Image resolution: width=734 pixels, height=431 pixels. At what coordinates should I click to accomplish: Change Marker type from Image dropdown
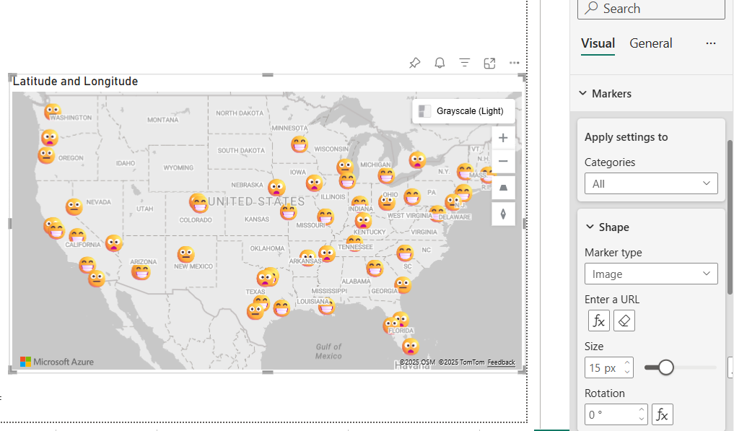click(x=651, y=274)
